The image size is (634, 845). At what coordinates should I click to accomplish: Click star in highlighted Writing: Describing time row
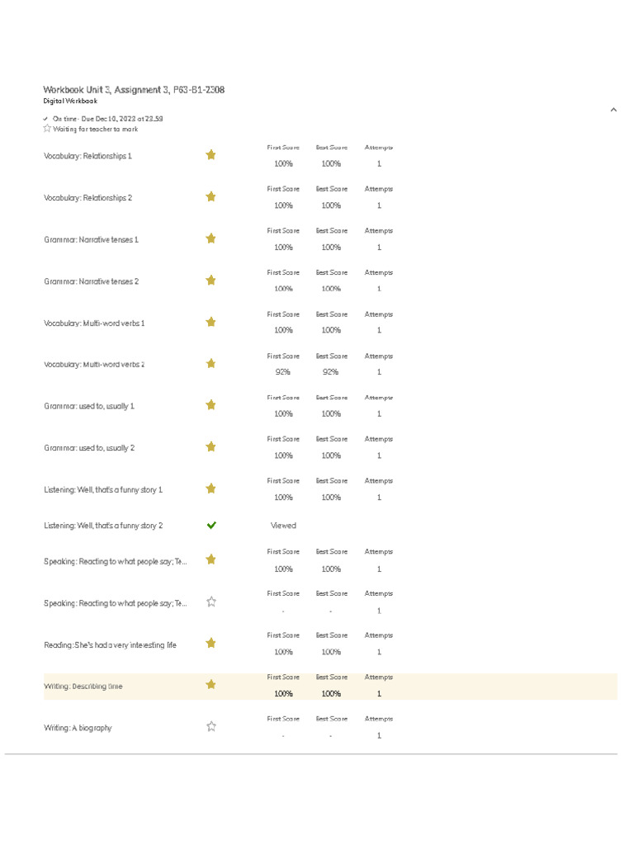pyautogui.click(x=211, y=684)
